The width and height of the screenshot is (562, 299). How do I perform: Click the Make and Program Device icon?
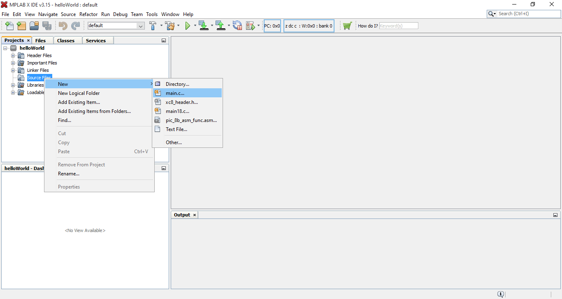click(x=204, y=26)
